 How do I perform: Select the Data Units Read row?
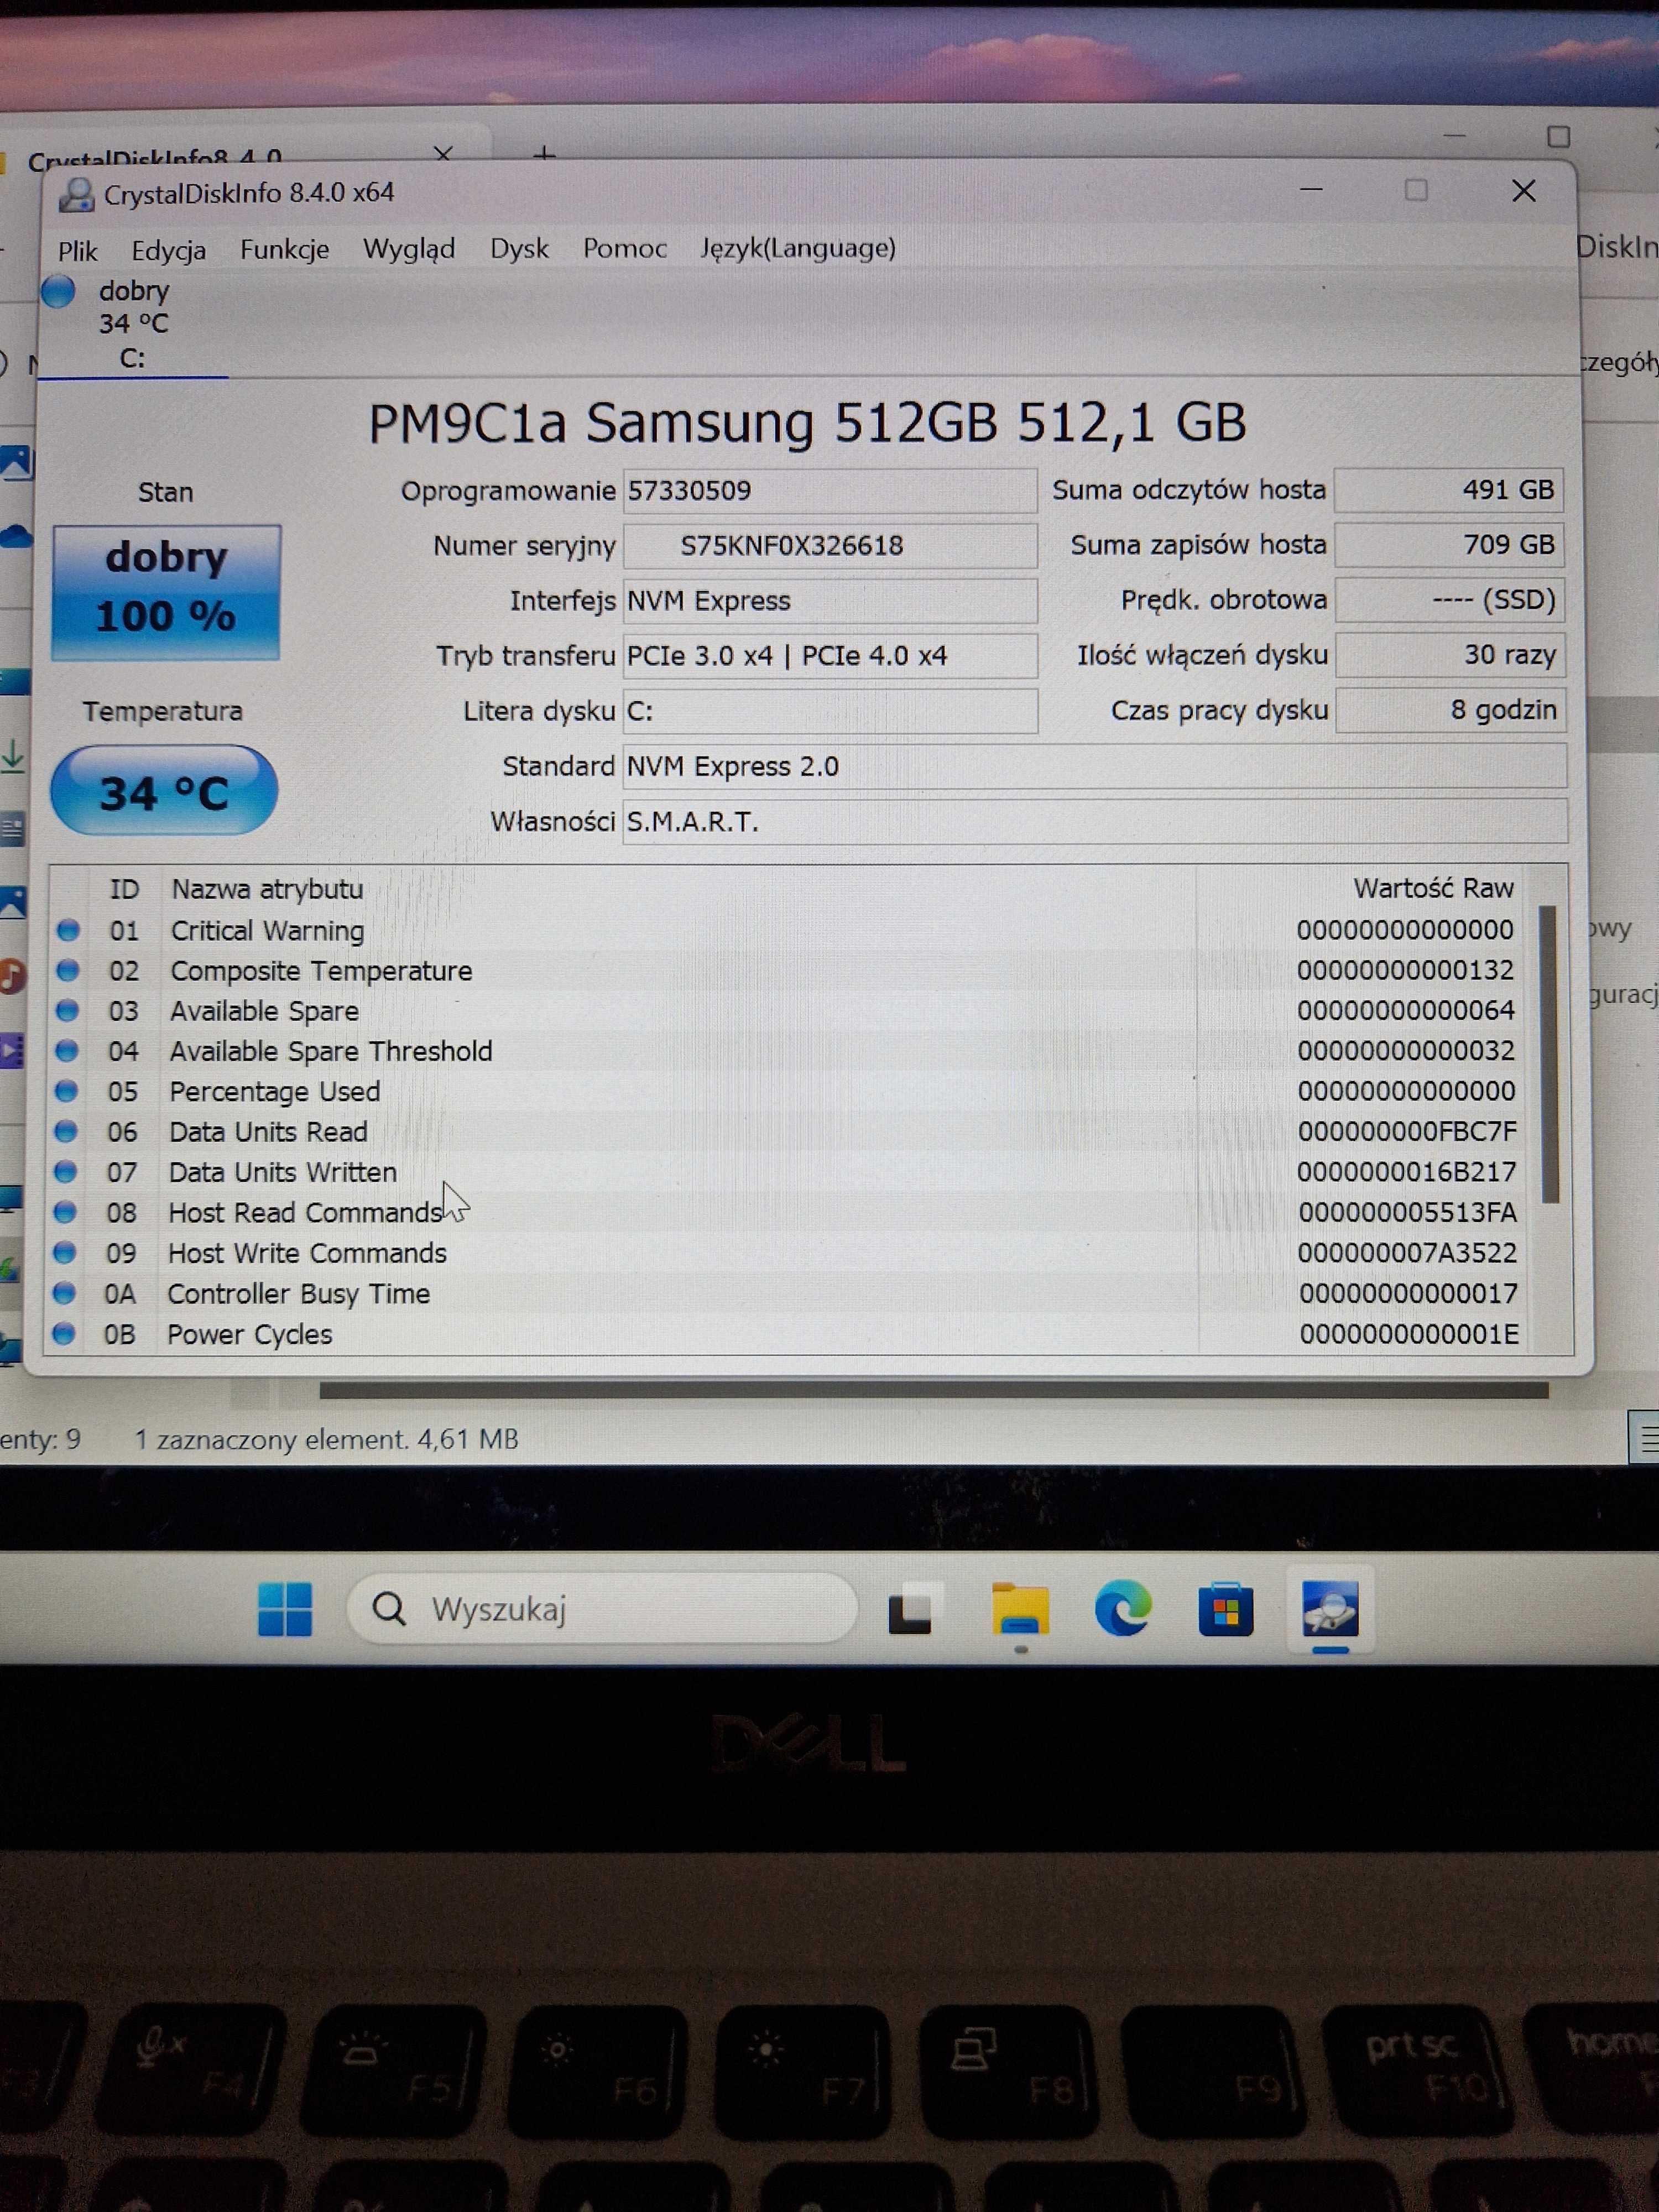coord(790,1132)
